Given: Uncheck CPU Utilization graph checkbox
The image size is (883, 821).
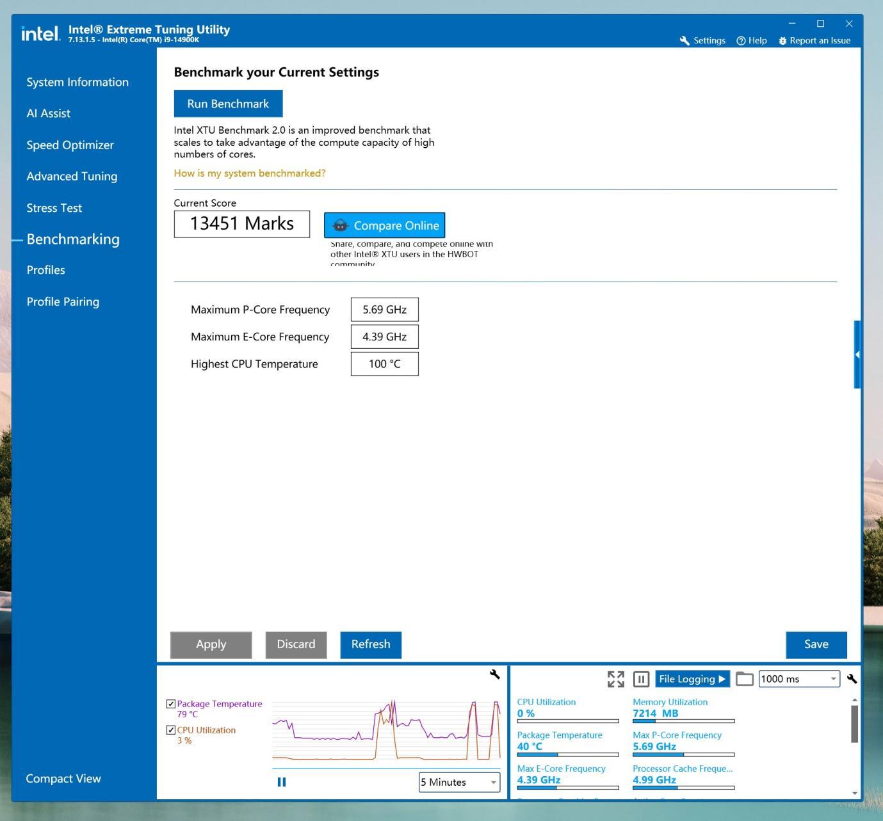Looking at the screenshot, I should (x=170, y=730).
